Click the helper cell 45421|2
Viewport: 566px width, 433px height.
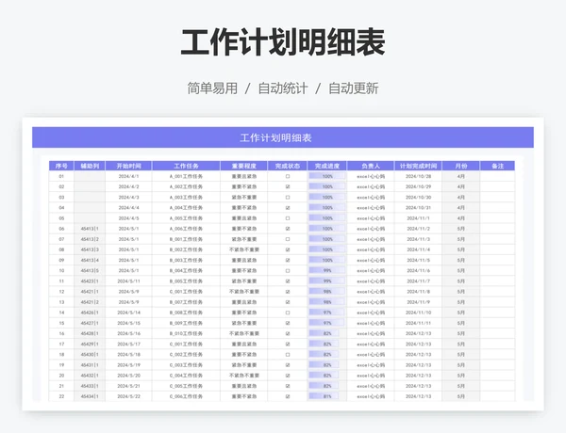(x=90, y=302)
